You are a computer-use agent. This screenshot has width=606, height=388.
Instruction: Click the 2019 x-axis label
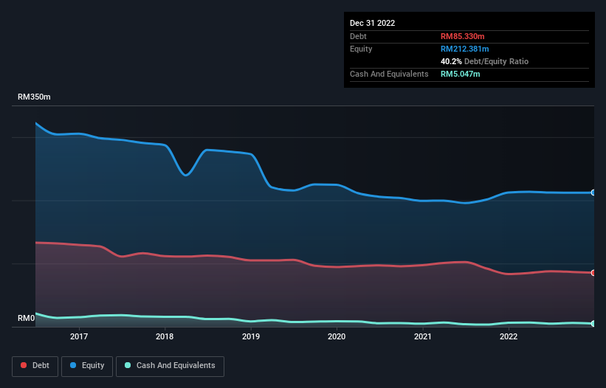tap(251, 336)
